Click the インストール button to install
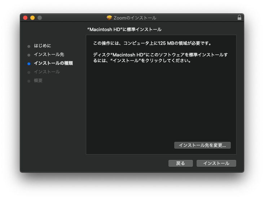 216,163
